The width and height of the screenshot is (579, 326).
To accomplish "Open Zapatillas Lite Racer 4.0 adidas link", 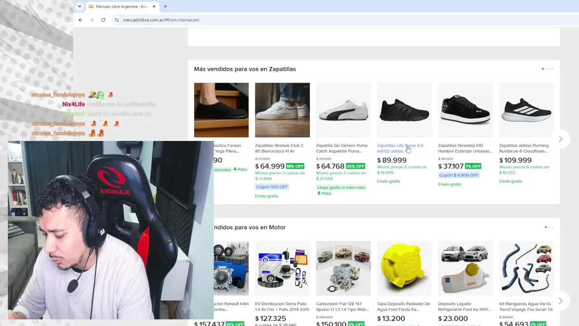I will [400, 149].
